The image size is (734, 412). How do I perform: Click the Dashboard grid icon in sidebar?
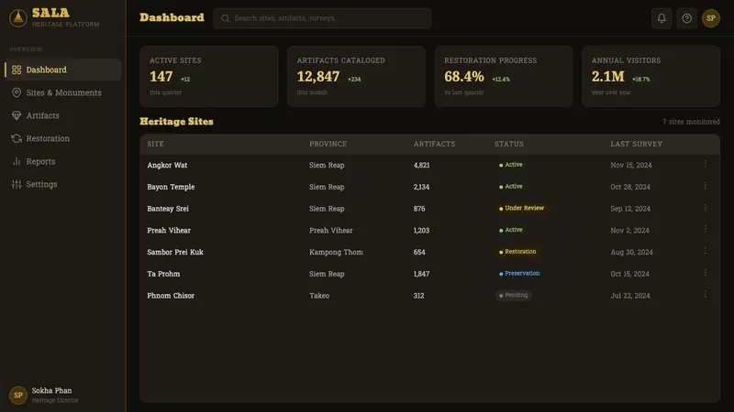[17, 70]
